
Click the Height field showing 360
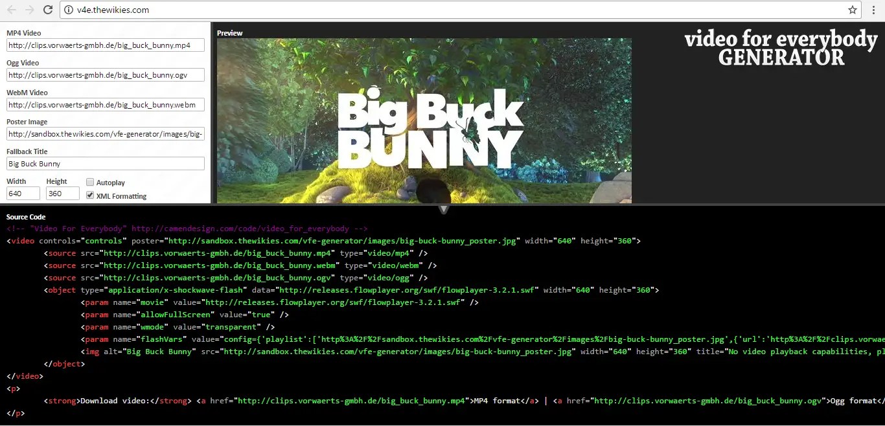(62, 193)
